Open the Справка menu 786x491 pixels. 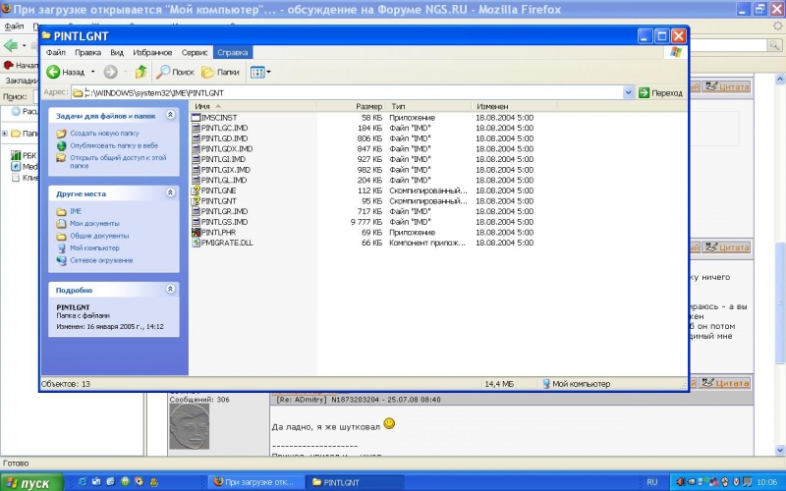[x=232, y=51]
